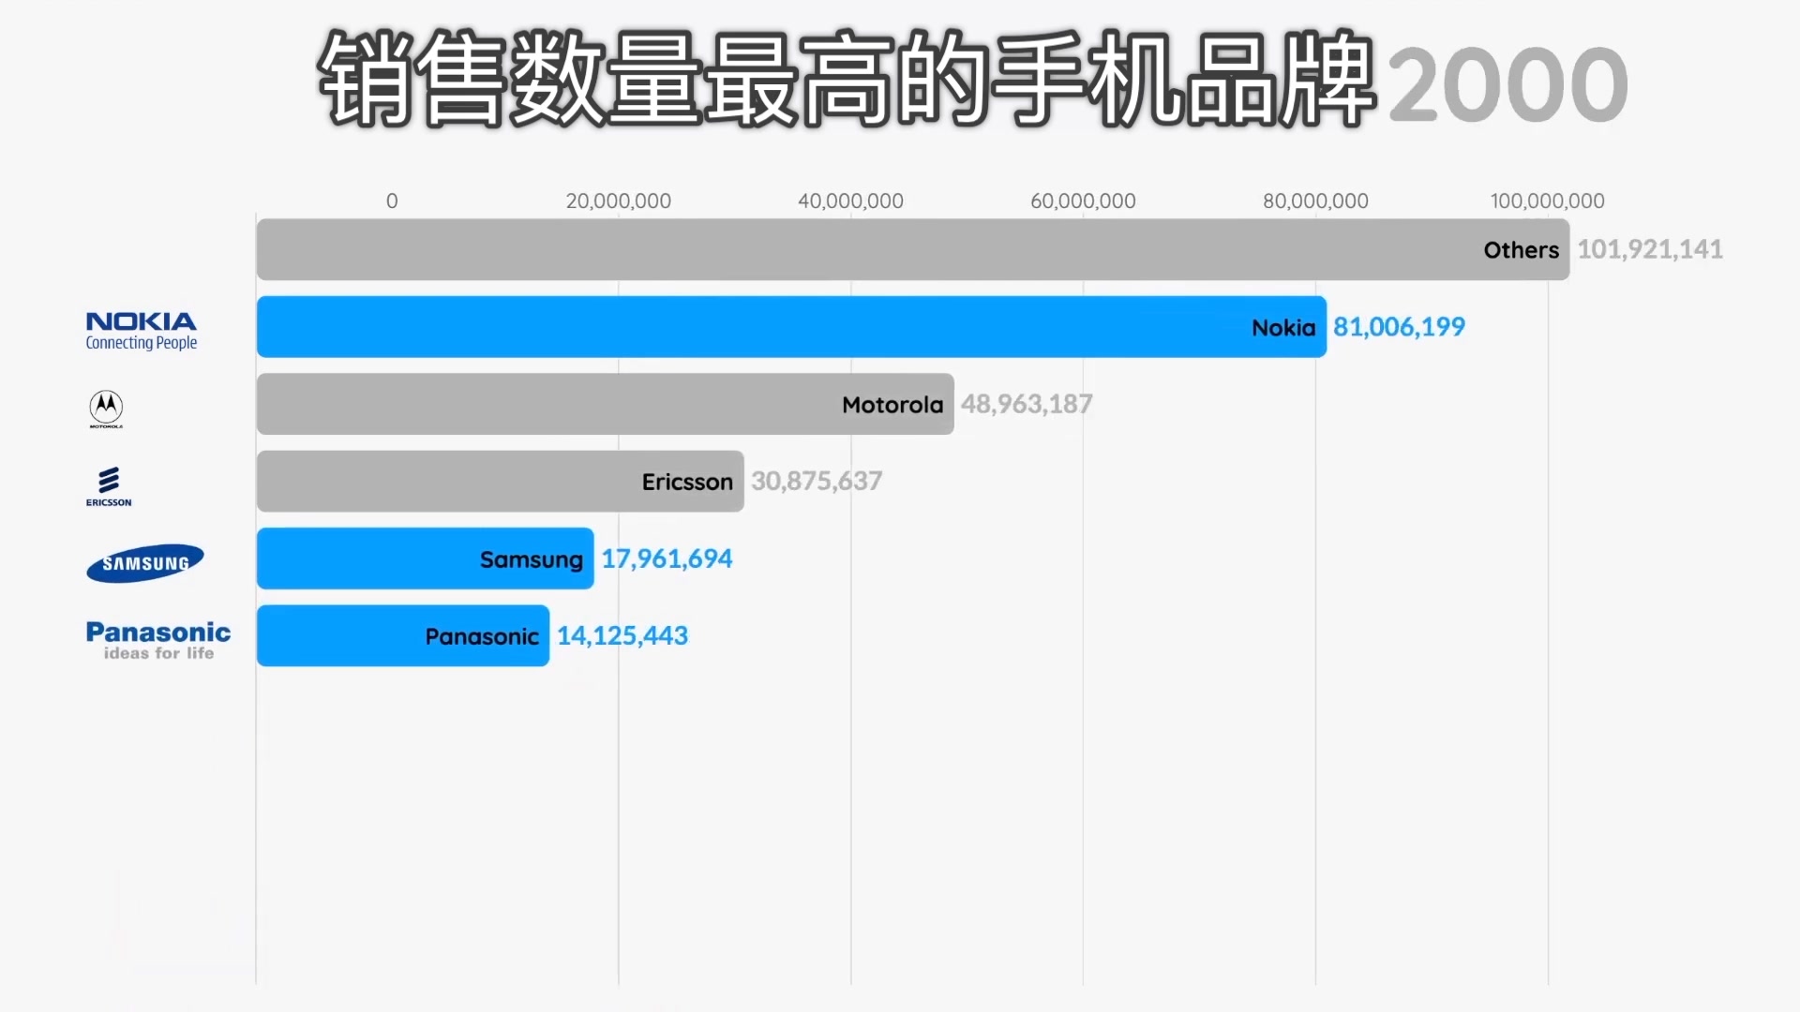Click the 60,000,000 axis label
1800x1012 pixels.
click(x=1083, y=201)
